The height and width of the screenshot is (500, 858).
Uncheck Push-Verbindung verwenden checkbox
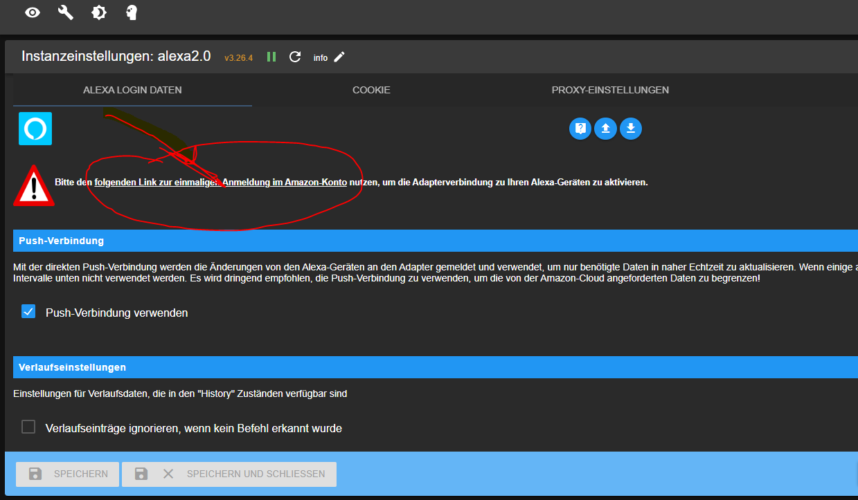pyautogui.click(x=28, y=312)
